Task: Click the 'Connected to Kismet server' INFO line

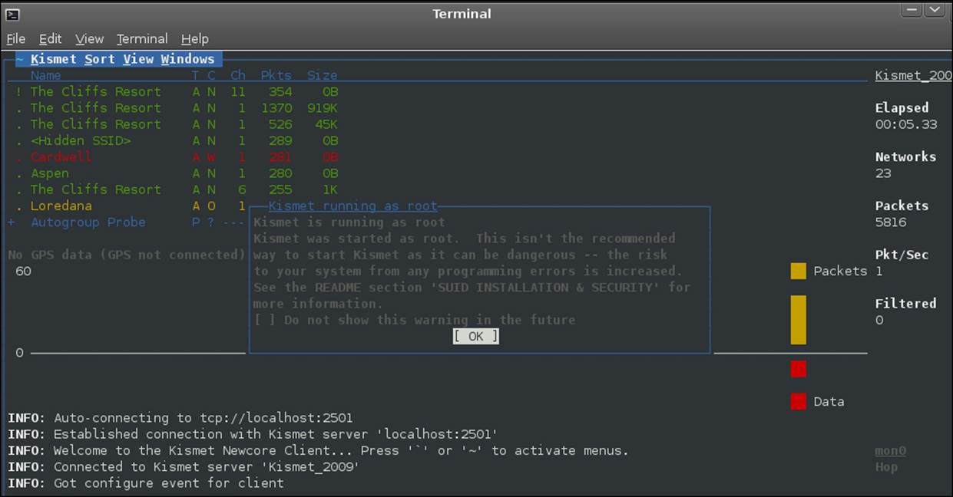Action: pyautogui.click(x=184, y=466)
